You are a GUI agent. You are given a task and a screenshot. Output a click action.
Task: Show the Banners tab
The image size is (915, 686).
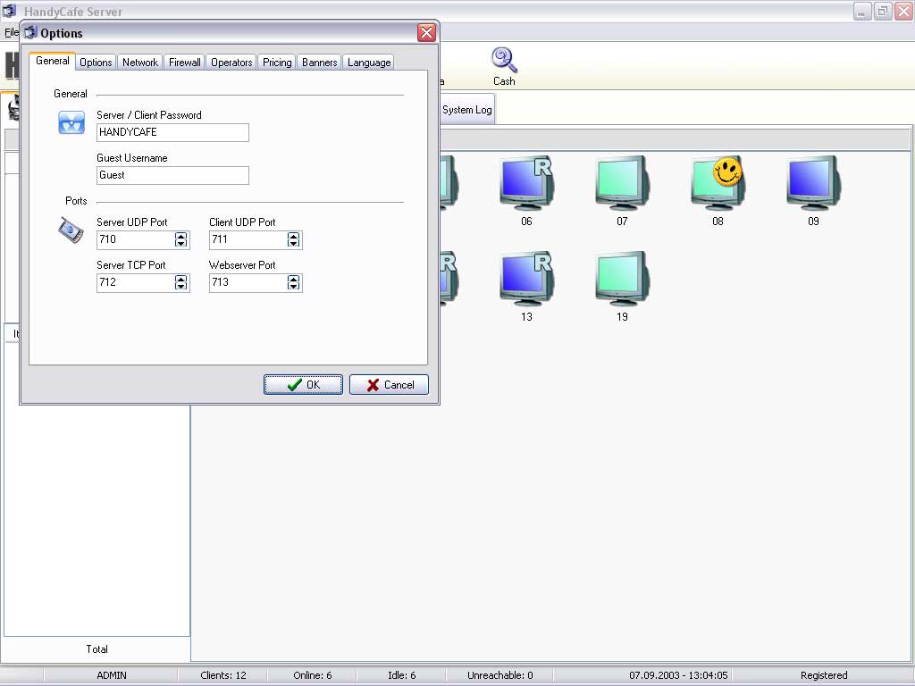click(319, 63)
